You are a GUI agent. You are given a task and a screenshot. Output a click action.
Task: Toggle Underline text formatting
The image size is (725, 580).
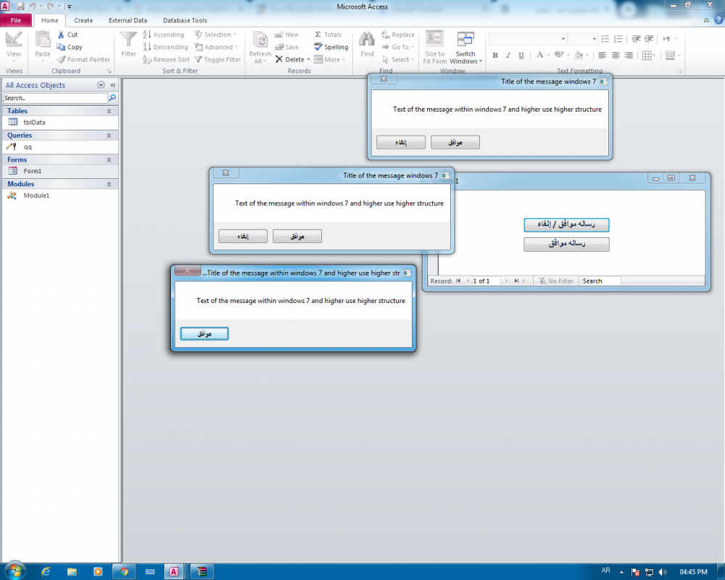tap(521, 55)
